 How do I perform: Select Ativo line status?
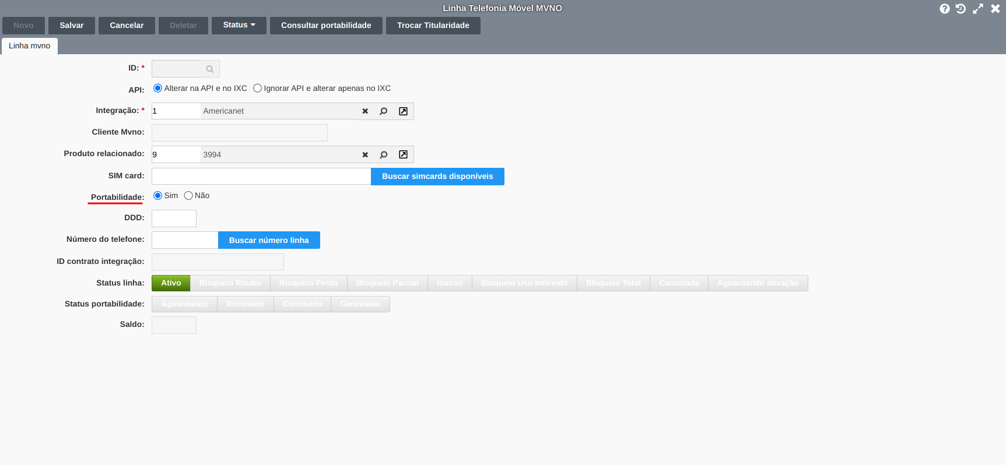coord(171,283)
